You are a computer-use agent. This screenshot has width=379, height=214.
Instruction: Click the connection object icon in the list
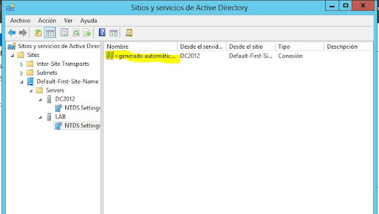click(110, 56)
